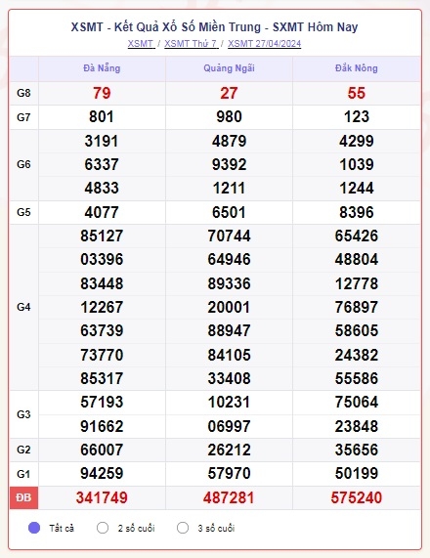The height and width of the screenshot is (558, 430).
Task: Open the XSMT breadcrumb link
Action: 141,43
